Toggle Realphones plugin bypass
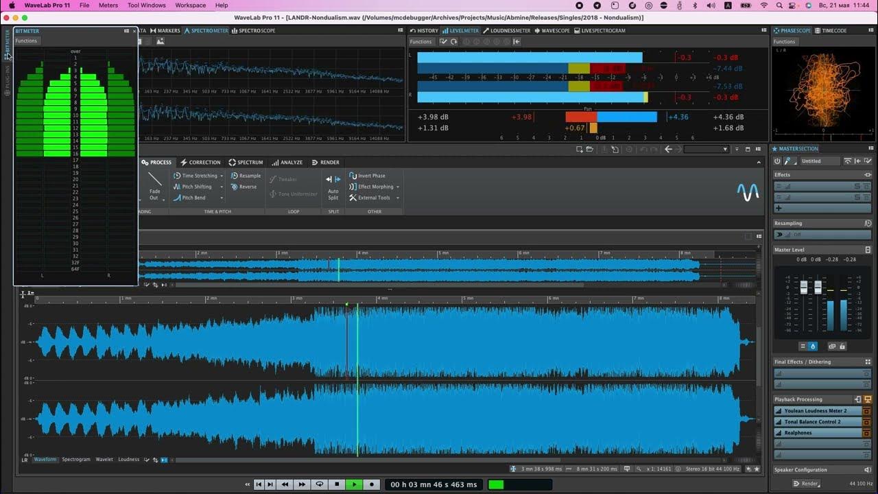Screen dimensions: 878x494 coord(868,433)
